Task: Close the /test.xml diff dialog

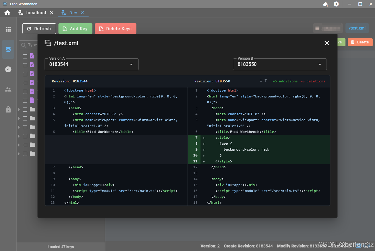Action: tap(327, 43)
